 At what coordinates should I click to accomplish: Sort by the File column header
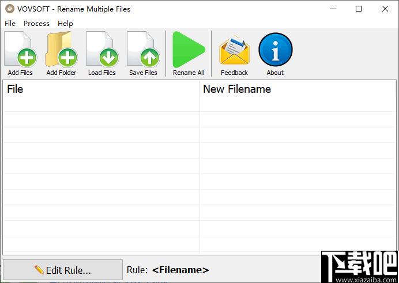tap(101, 89)
